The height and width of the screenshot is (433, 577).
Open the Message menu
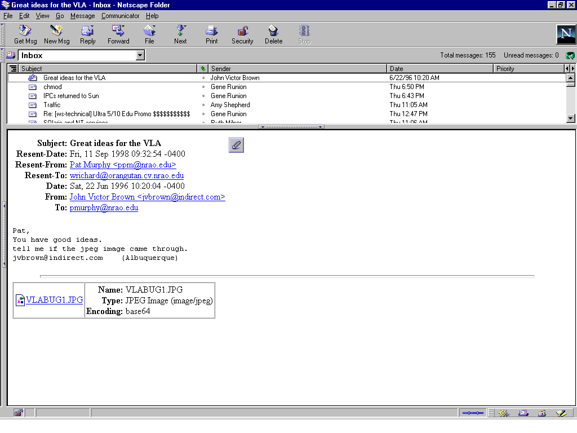coord(82,16)
